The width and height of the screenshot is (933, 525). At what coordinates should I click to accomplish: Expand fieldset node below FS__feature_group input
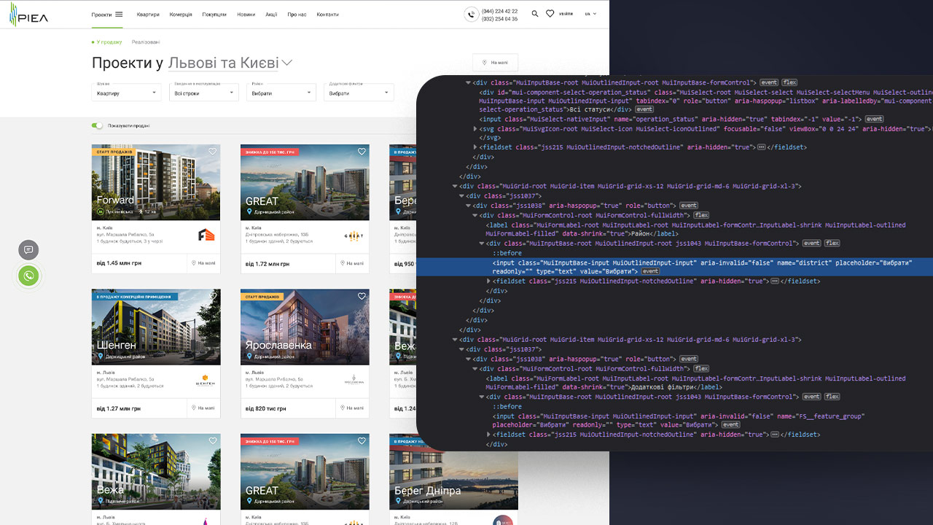coord(490,435)
